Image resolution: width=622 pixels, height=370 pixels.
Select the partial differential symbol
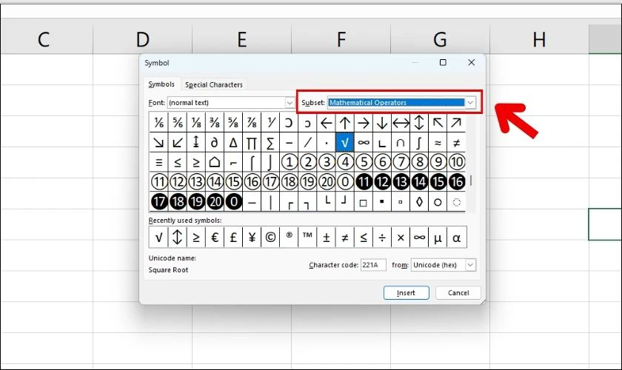pyautogui.click(x=214, y=142)
